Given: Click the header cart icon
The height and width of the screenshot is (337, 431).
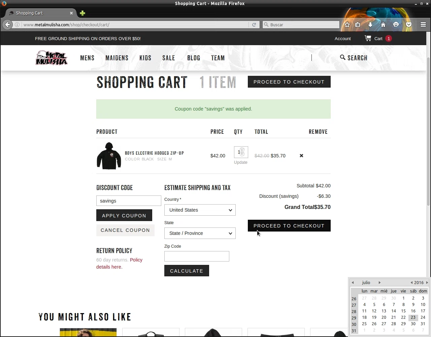Looking at the screenshot, I should click(368, 38).
